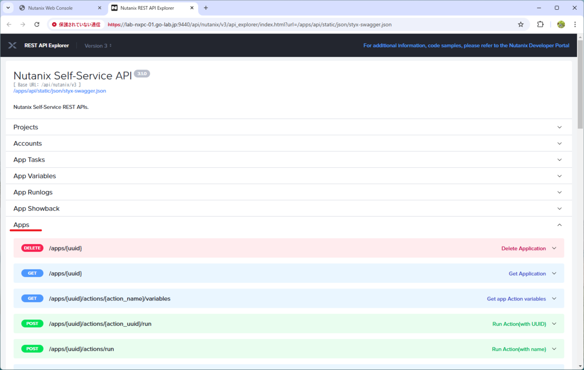Click POST badge for actions/{action_uuid}/run
584x370 pixels.
point(32,323)
